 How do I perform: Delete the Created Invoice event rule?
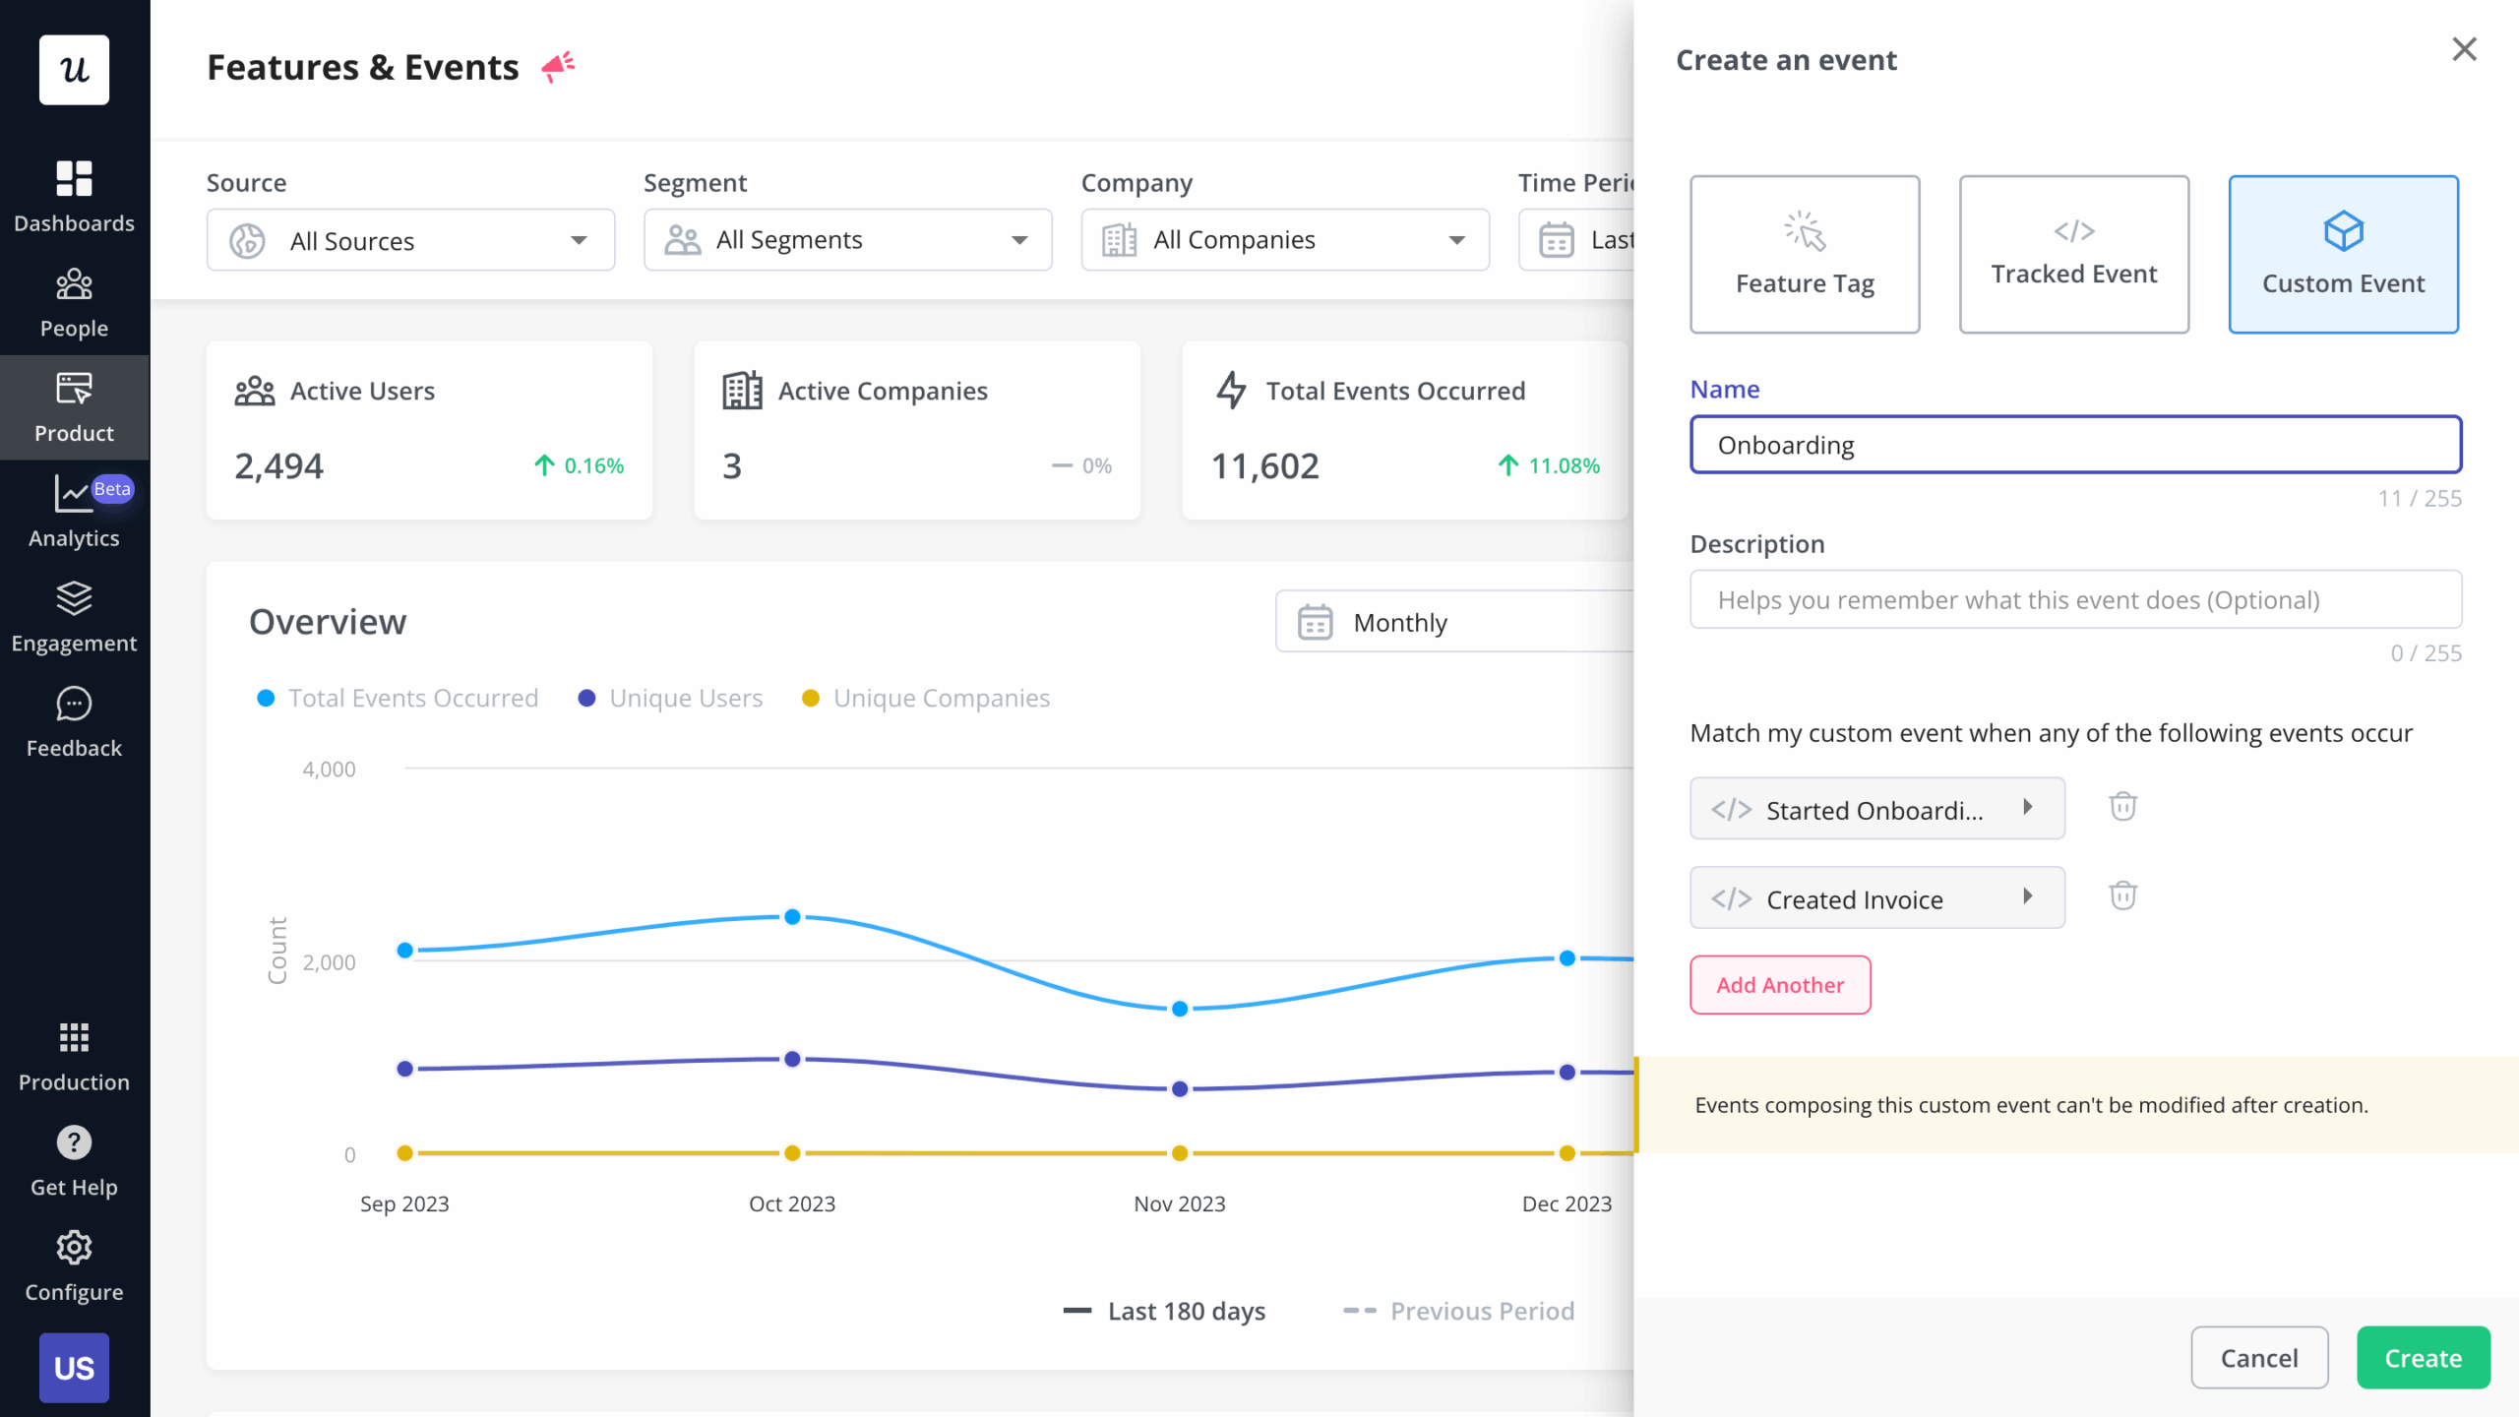2121,895
